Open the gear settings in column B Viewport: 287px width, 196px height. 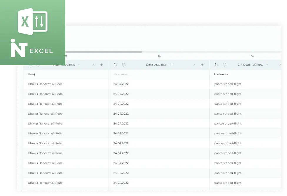tap(124, 65)
